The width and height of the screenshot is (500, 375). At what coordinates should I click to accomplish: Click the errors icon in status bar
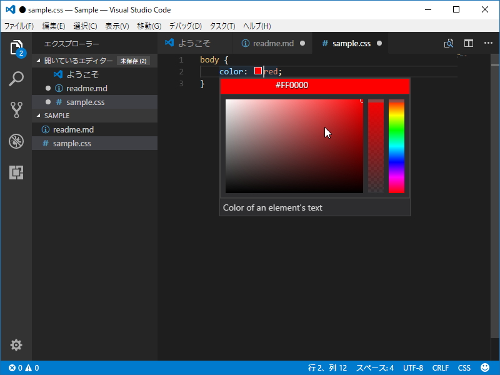point(12,368)
